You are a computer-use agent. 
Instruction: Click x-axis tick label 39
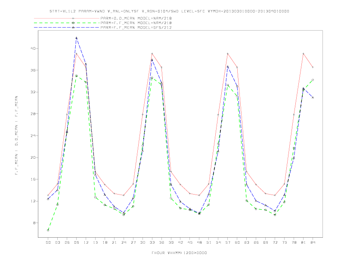coord(171,242)
